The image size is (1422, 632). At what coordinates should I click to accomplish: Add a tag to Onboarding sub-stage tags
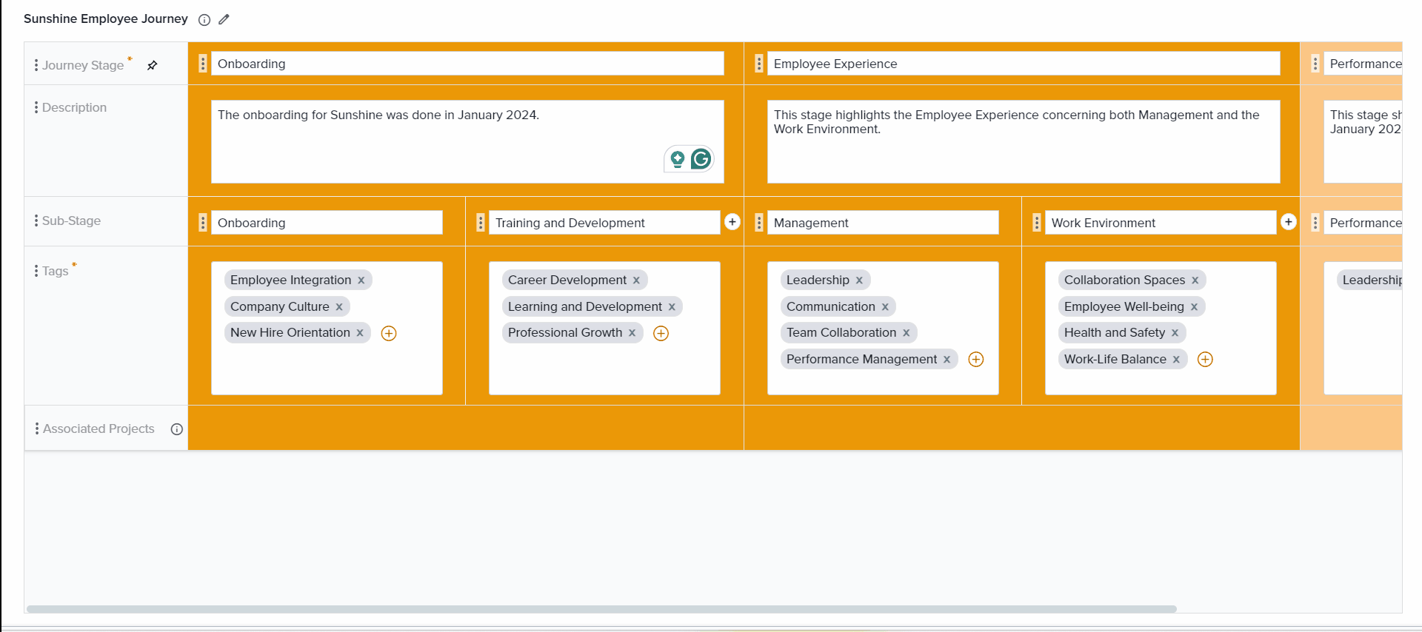tap(389, 333)
